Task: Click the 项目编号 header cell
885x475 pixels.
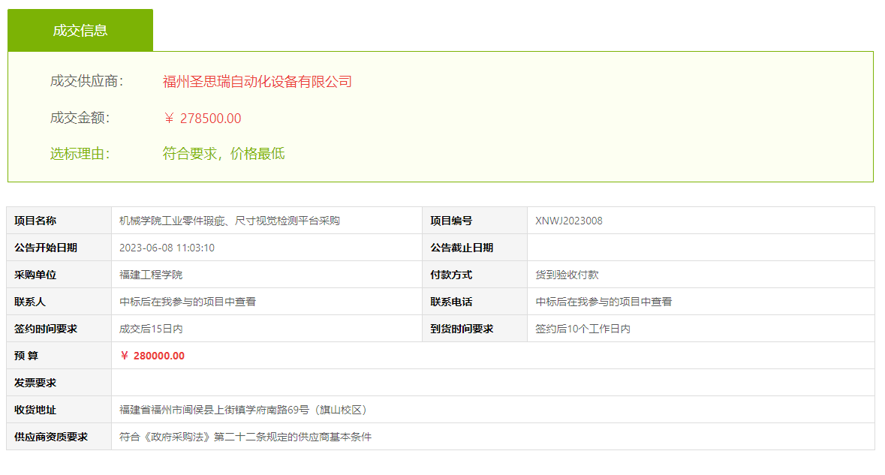Action: tap(474, 221)
